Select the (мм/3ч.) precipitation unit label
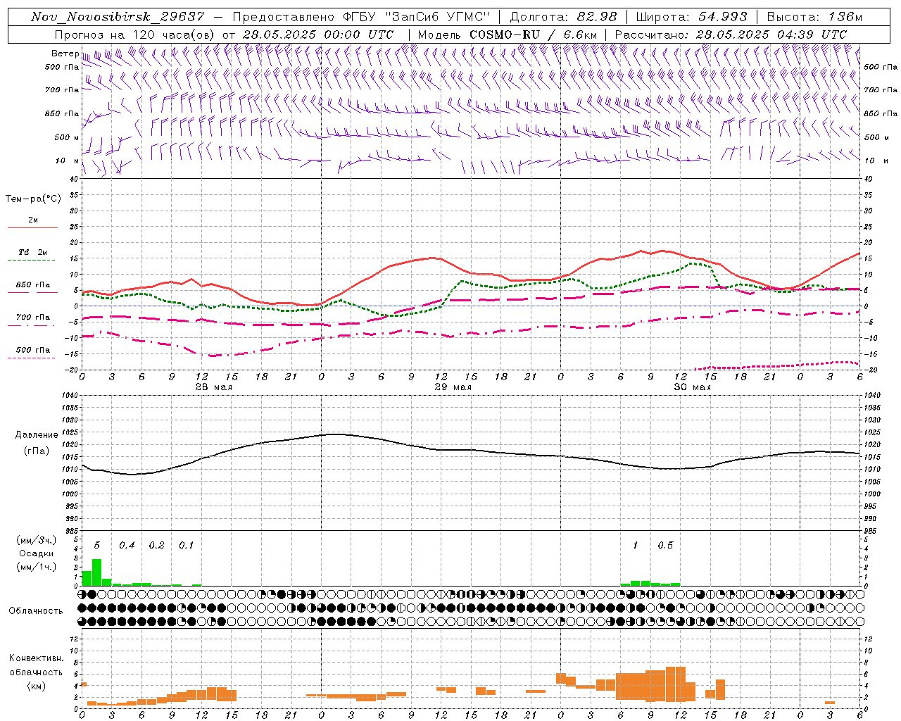 coord(37,541)
